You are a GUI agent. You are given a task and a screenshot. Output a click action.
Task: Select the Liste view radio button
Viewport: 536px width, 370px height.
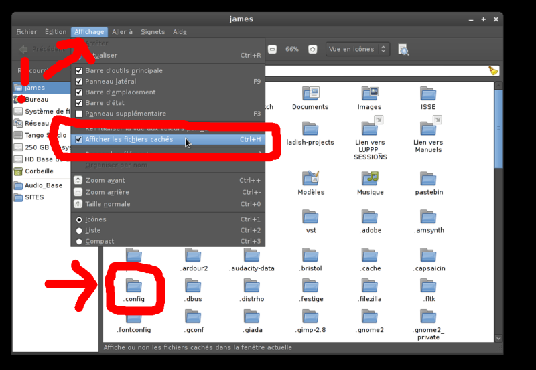tap(79, 231)
